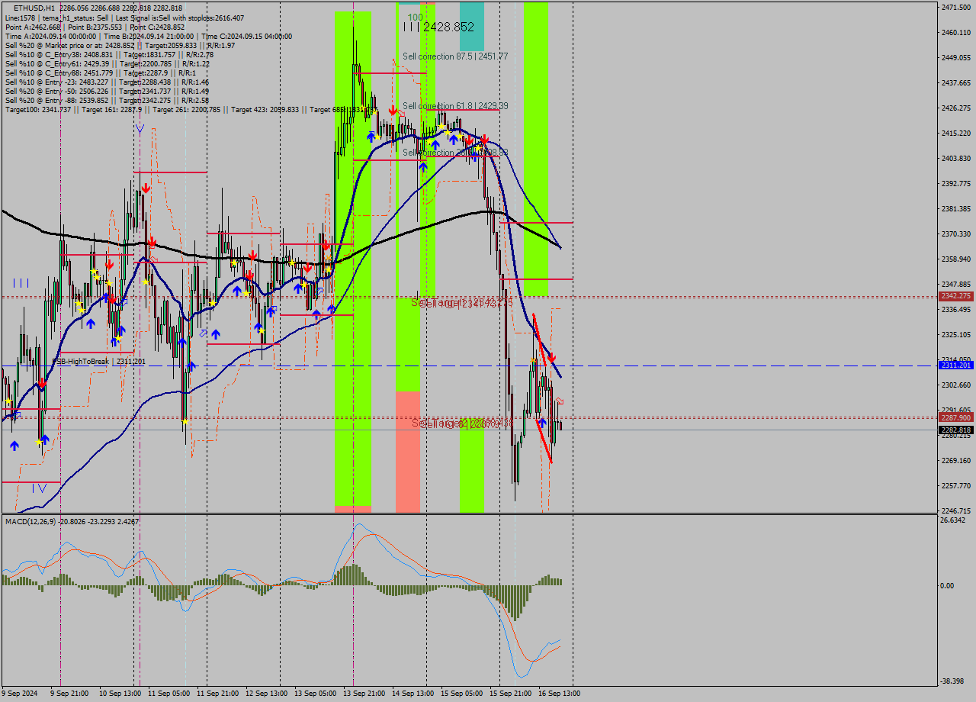Select the red sell arrow at the 11 Sep peak
Image resolution: width=976 pixels, height=702 pixels.
click(x=146, y=186)
